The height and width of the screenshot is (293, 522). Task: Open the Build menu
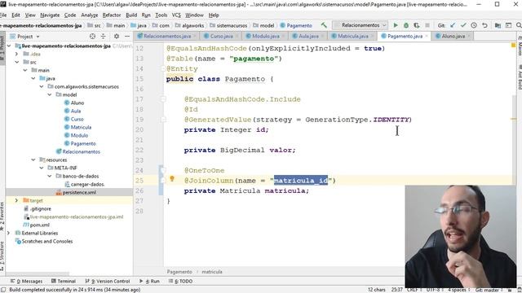(x=131, y=15)
